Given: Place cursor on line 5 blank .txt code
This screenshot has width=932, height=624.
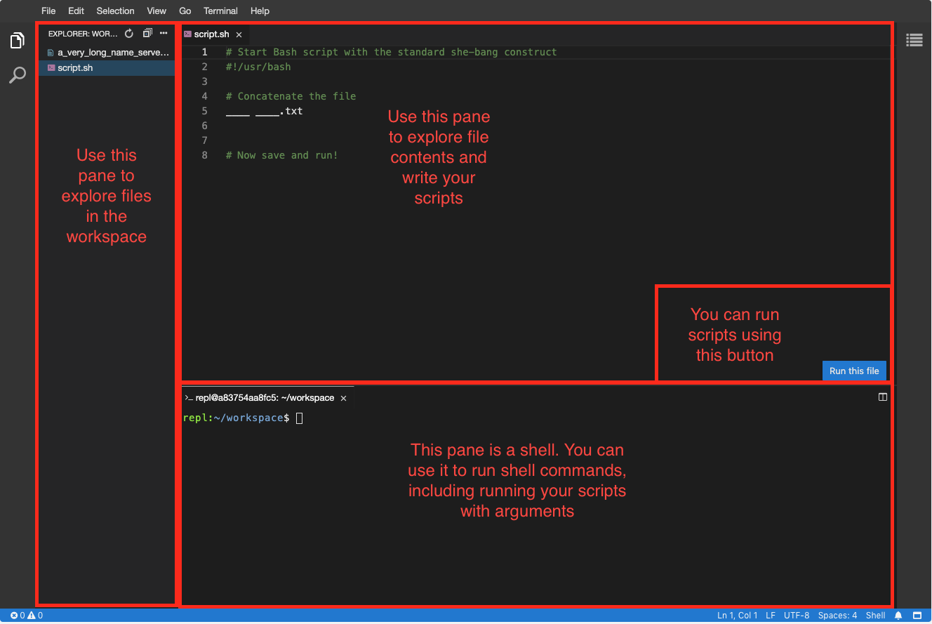Looking at the screenshot, I should pos(265,111).
